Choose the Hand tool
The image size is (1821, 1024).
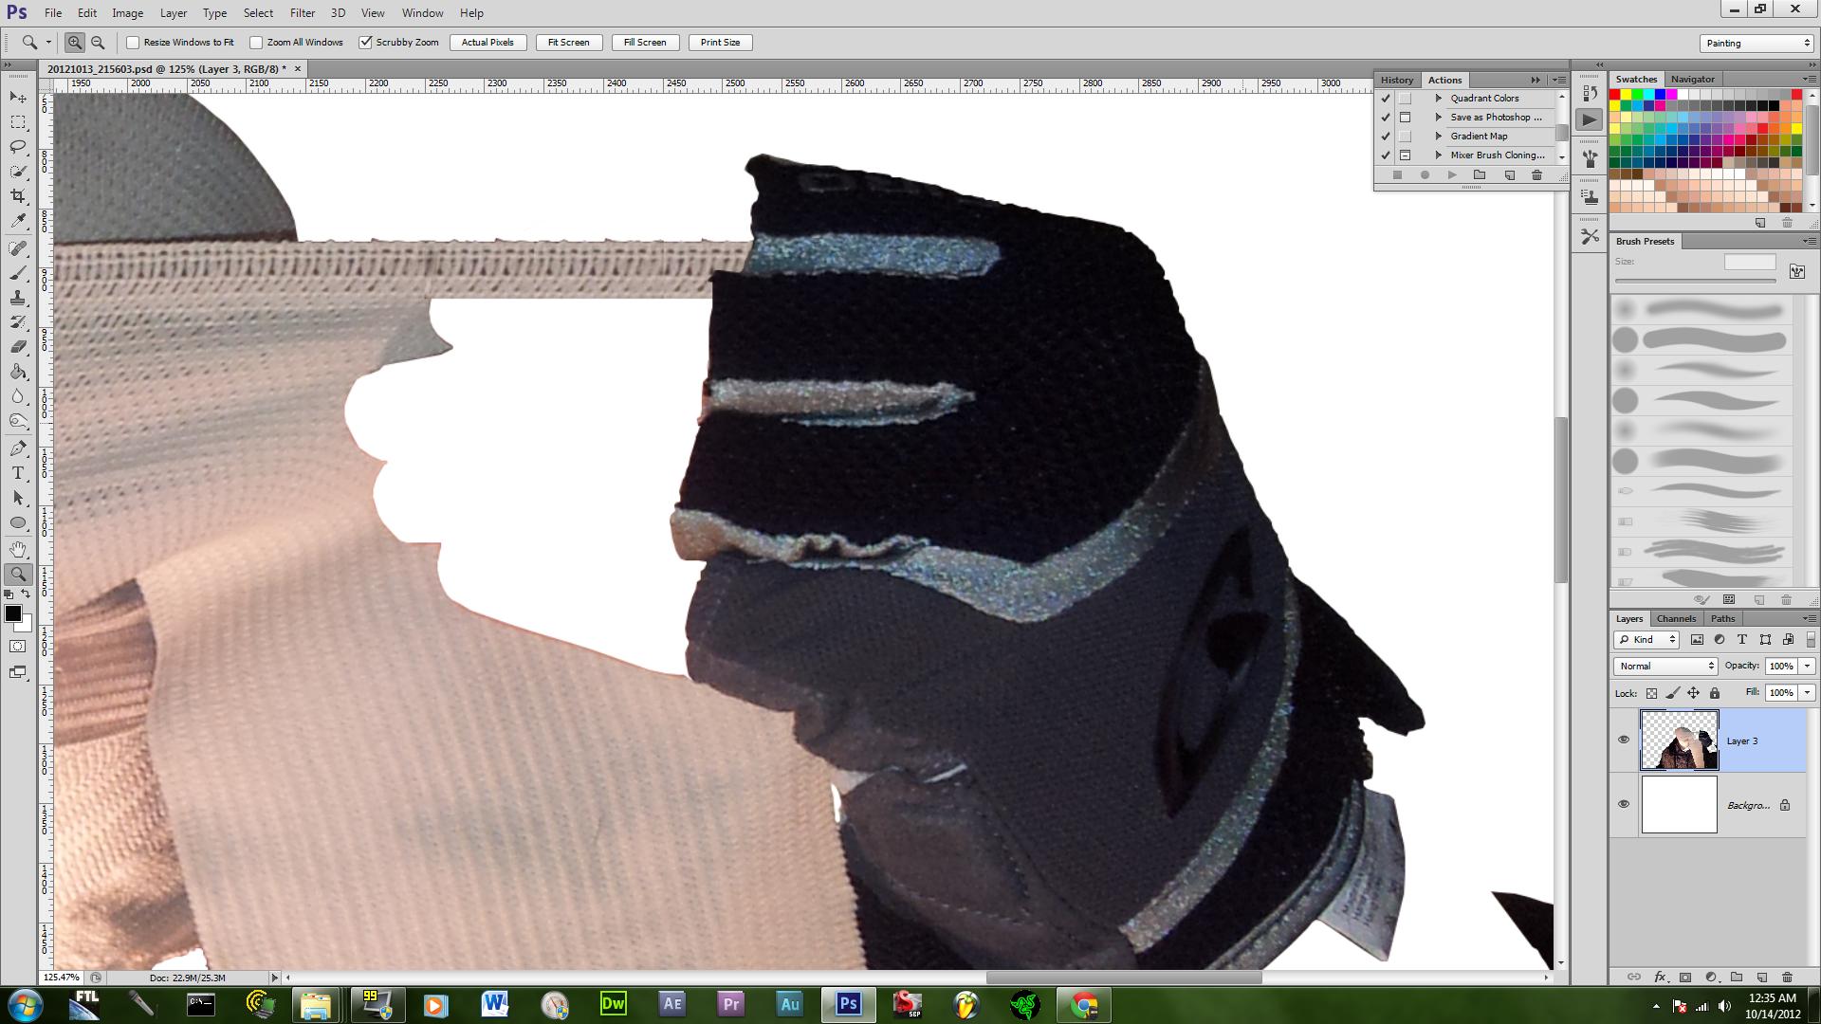pyautogui.click(x=18, y=549)
